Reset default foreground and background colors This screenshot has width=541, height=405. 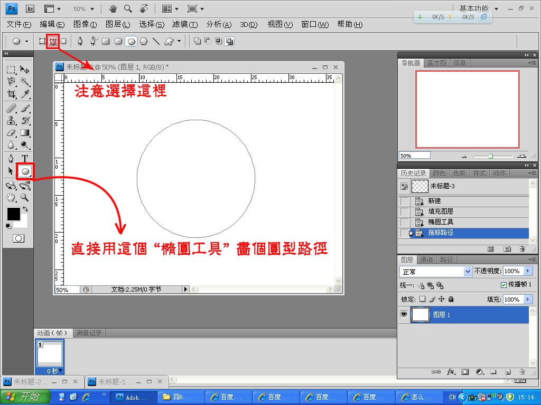pyautogui.click(x=8, y=226)
